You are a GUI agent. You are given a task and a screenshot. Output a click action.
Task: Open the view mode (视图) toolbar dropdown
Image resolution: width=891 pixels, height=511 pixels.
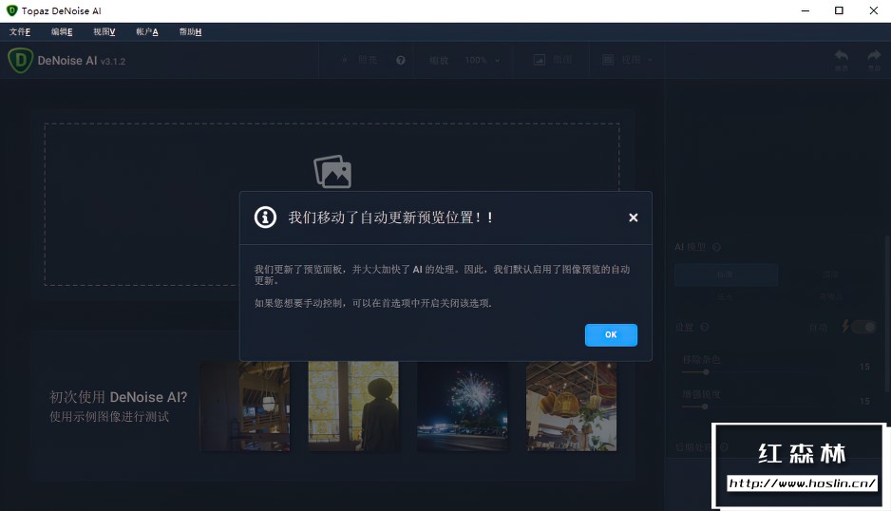click(636, 60)
